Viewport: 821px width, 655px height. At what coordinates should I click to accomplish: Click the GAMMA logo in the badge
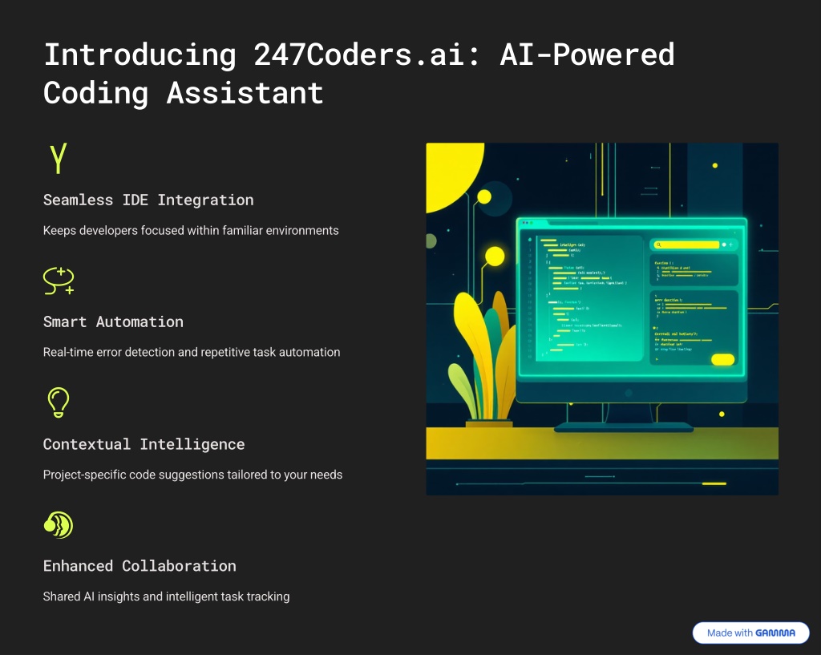point(775,633)
